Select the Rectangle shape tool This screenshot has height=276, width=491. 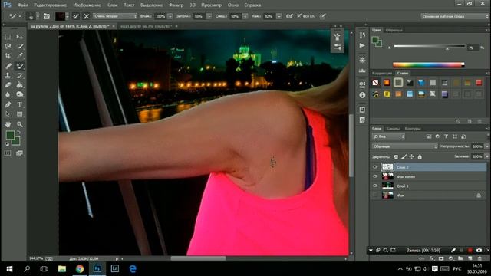(19, 114)
